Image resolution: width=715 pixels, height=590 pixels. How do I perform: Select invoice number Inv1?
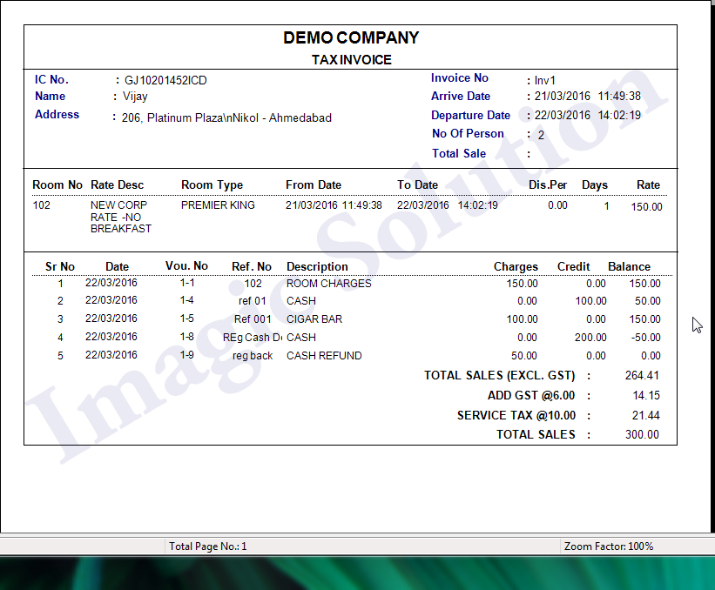[545, 81]
